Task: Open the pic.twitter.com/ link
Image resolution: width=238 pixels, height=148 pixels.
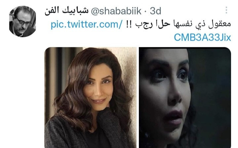Action: point(86,25)
